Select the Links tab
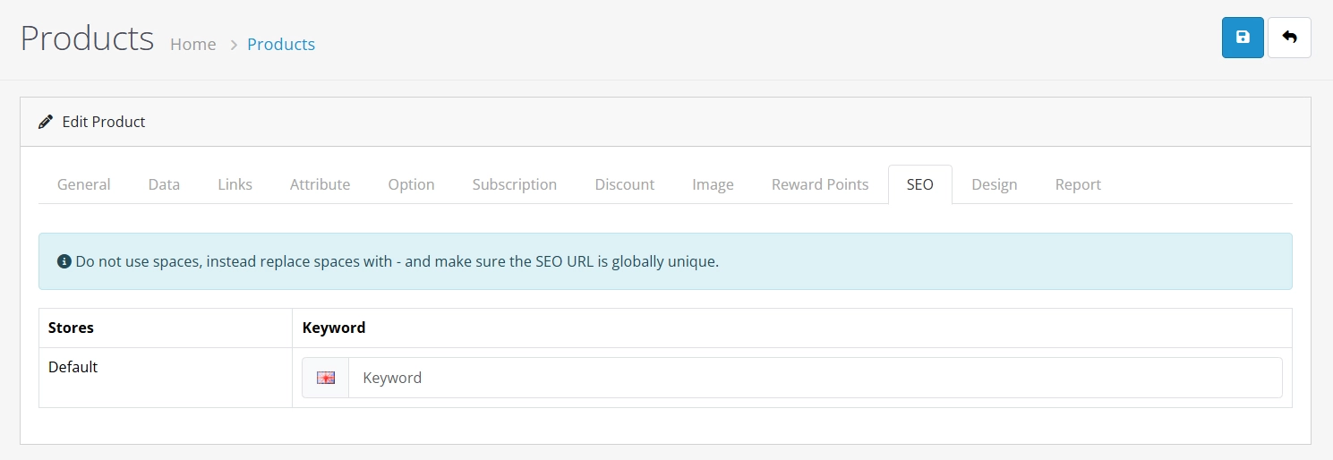 [235, 184]
